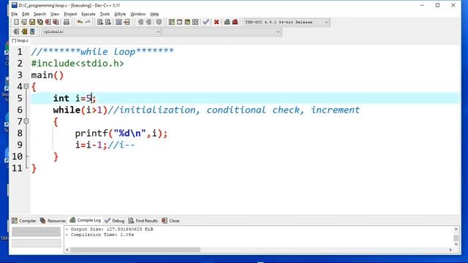Click the greyed Abort Compilation button
Image resolution: width=468 pixels, height=263 pixels.
[36, 232]
